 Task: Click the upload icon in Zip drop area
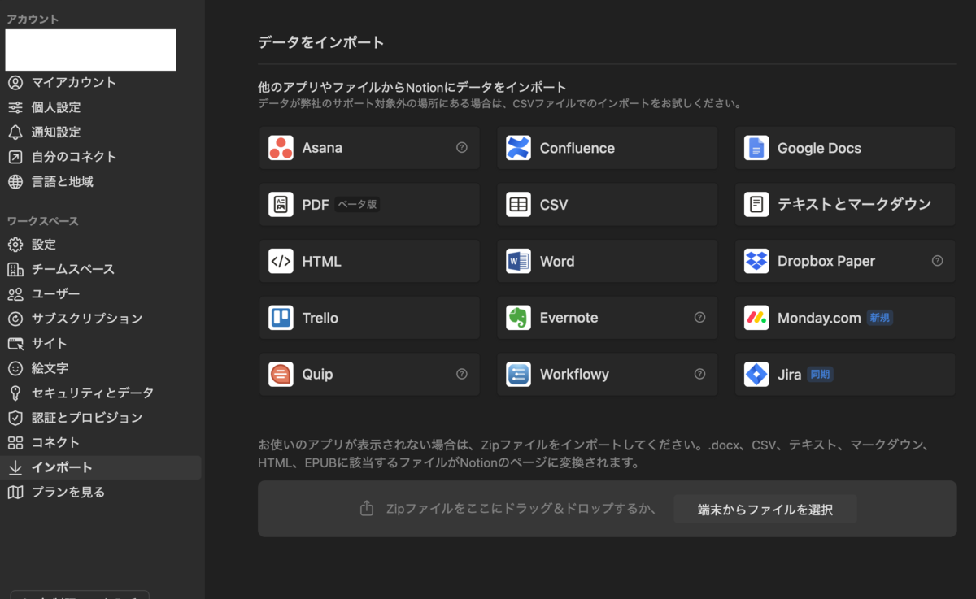click(x=367, y=509)
